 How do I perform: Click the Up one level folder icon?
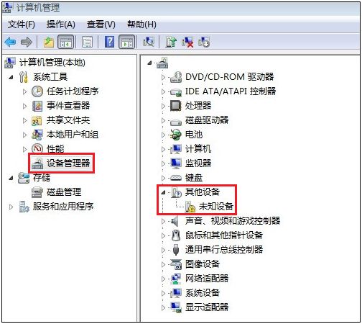(x=49, y=42)
